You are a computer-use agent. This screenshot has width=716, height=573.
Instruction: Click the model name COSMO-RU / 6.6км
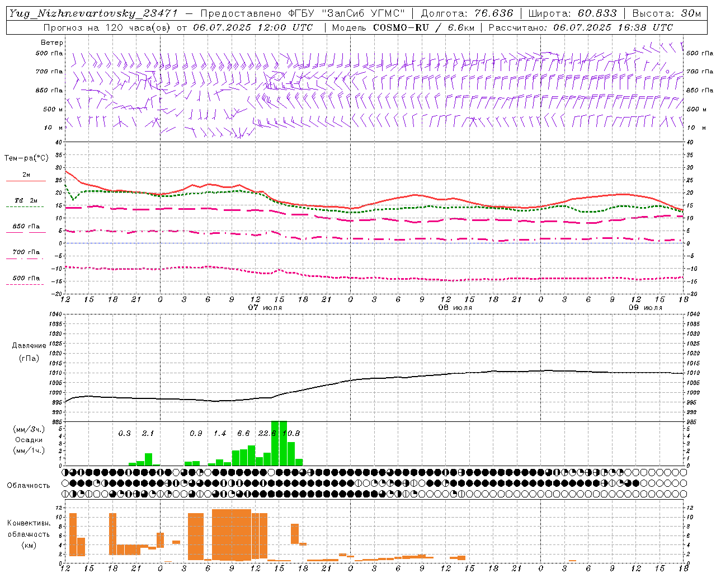tap(424, 27)
